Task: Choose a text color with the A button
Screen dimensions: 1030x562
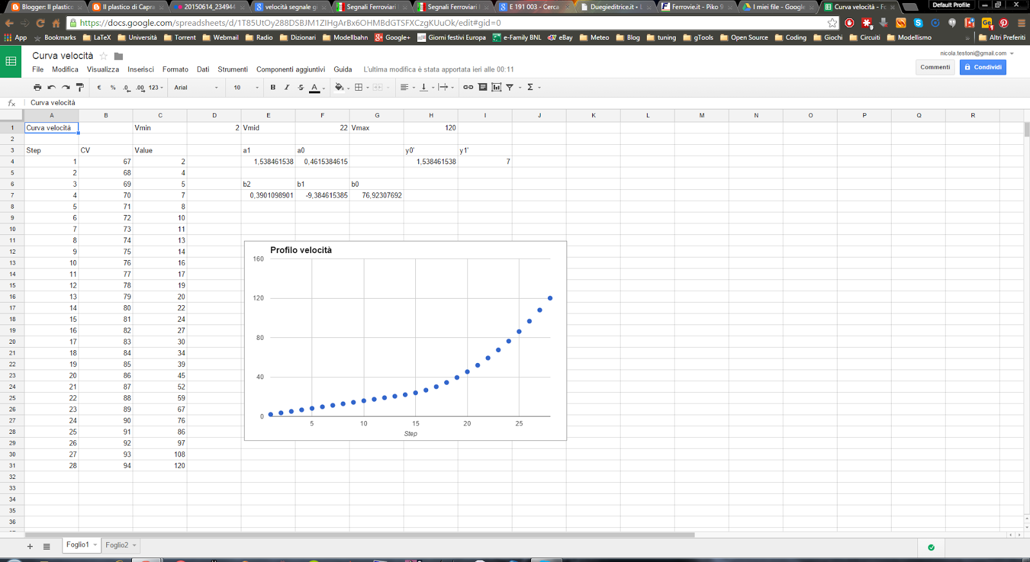Action: tap(314, 88)
